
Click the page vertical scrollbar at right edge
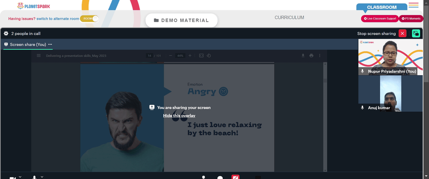click(x=427, y=89)
